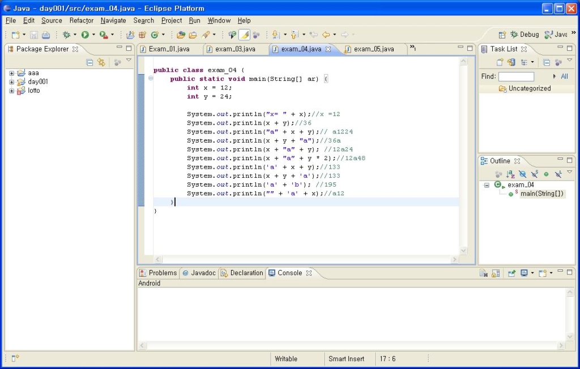Screen dimensions: 580x369
Task: Switch to exam_05.java editor tab
Action: (x=374, y=49)
